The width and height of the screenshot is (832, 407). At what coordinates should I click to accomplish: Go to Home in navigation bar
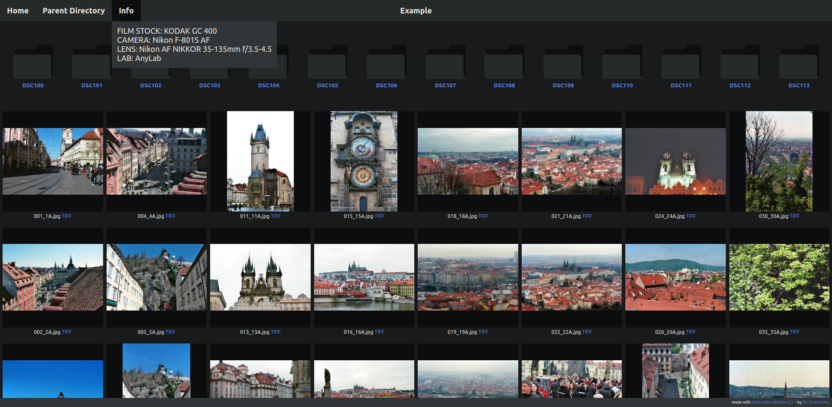[18, 10]
